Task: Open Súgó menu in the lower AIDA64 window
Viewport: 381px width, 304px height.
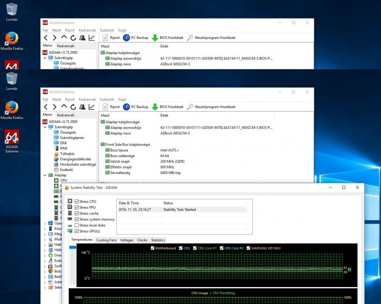Action: tap(122, 99)
